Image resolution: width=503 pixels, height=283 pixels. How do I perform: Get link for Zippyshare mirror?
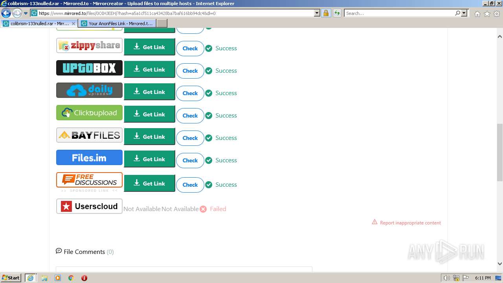point(149,47)
